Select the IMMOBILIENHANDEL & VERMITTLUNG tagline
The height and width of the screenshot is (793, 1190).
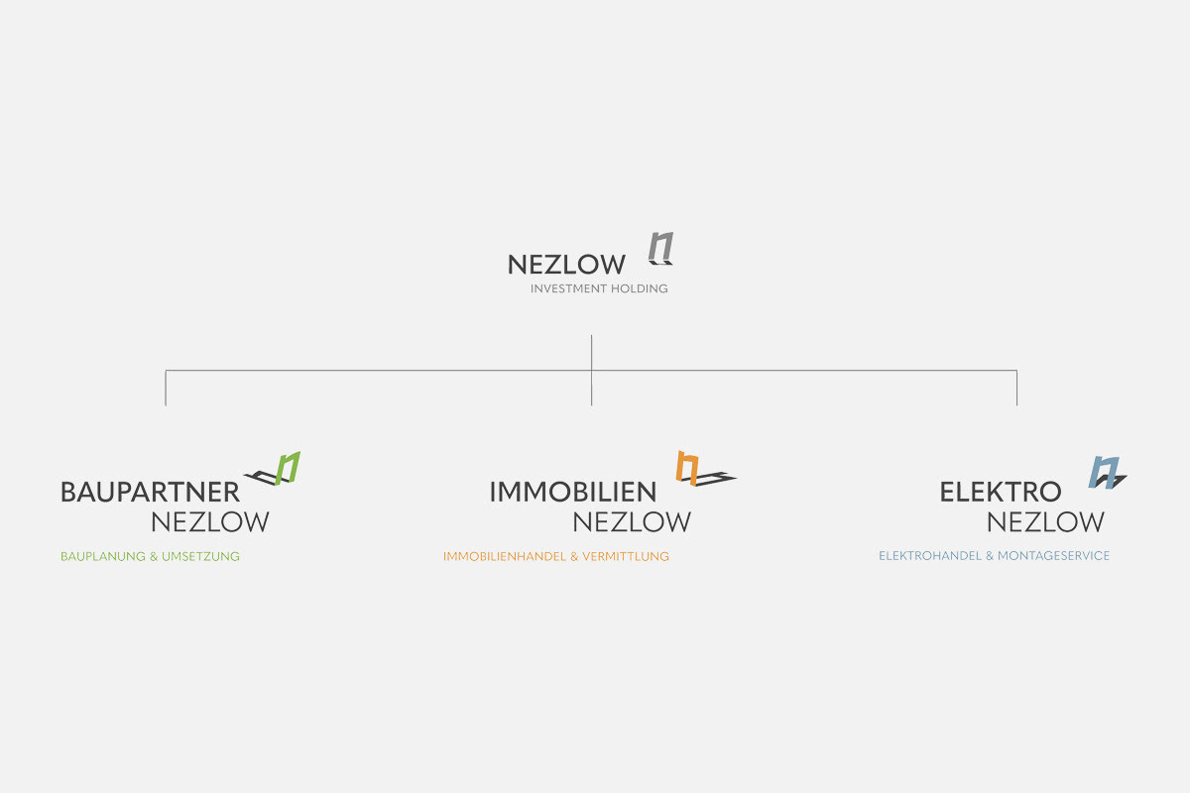[556, 556]
